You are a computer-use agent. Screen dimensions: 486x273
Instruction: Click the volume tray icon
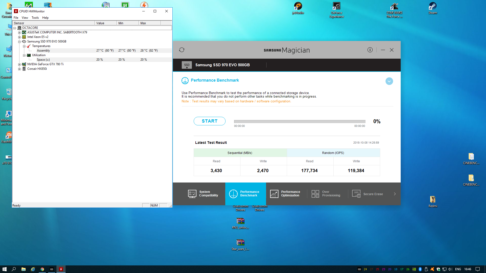(450, 269)
